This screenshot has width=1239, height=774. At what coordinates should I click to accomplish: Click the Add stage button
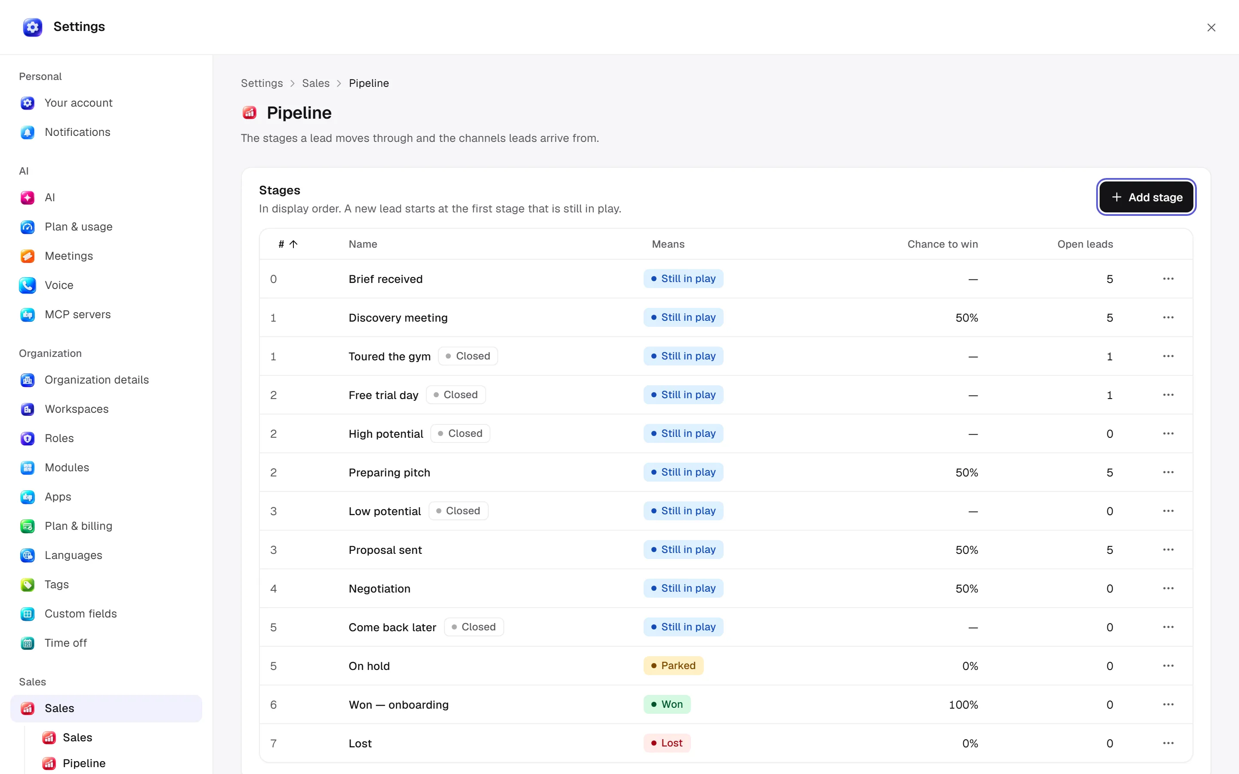1146,197
